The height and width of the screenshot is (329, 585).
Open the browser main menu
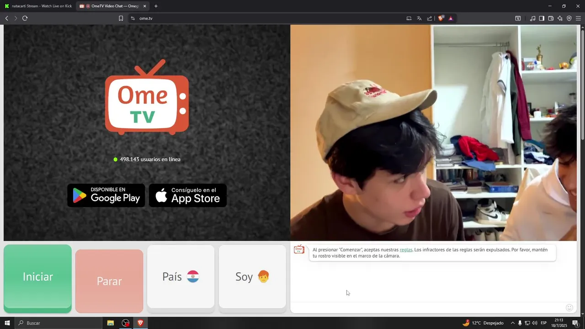[x=578, y=18]
